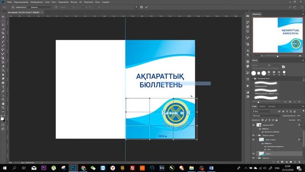
Task: Cancel the transform with the circle-slash icon
Action: tap(142, 7)
